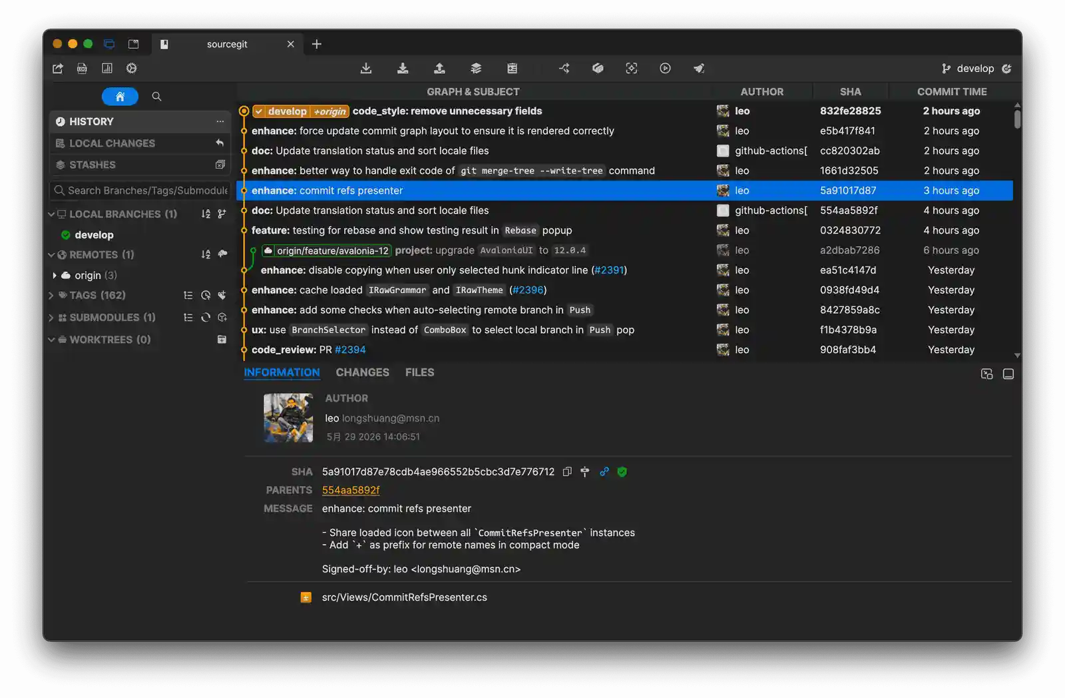Toggle the bottom detail panel layout icon
Screen dimensions: 1065x698
pyautogui.click(x=1008, y=374)
